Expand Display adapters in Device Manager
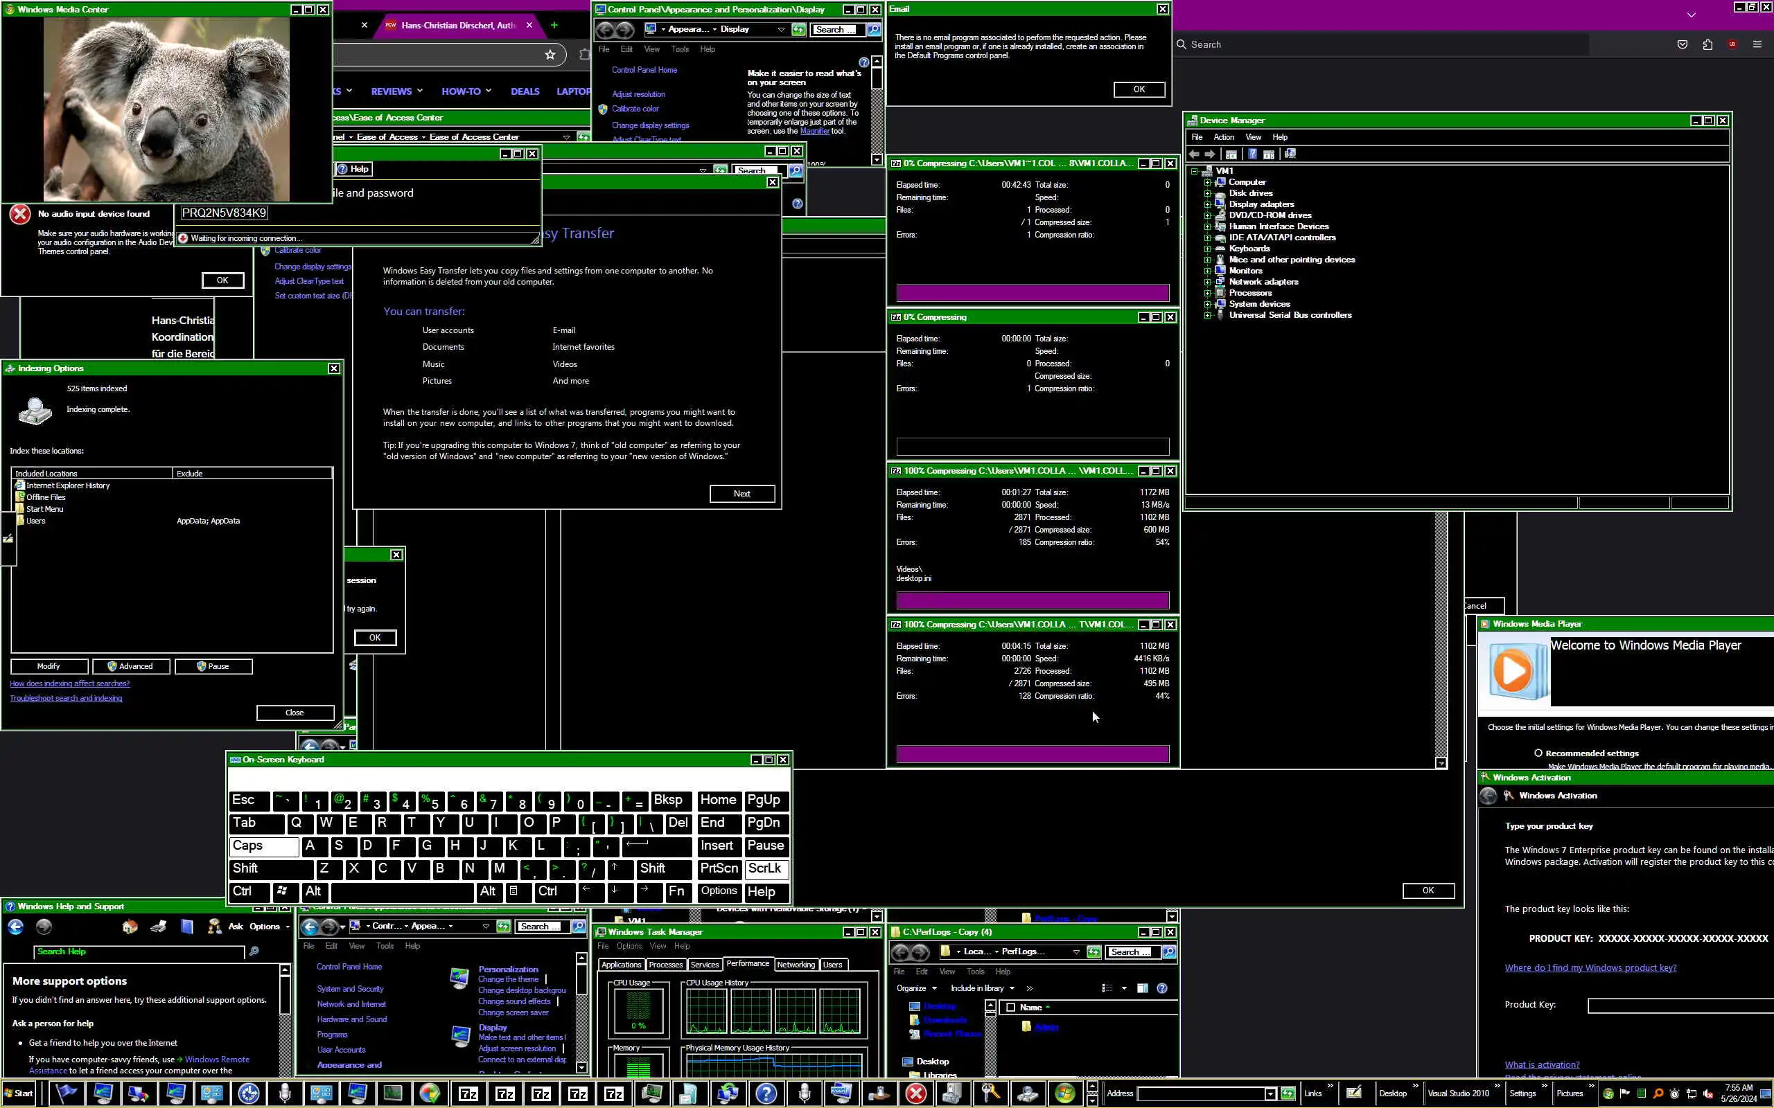This screenshot has height=1108, width=1774. coord(1207,204)
